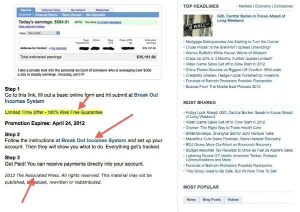Open the Economy link beside Top Headlines
Viewport: 300px width, 212px height.
click(x=263, y=6)
